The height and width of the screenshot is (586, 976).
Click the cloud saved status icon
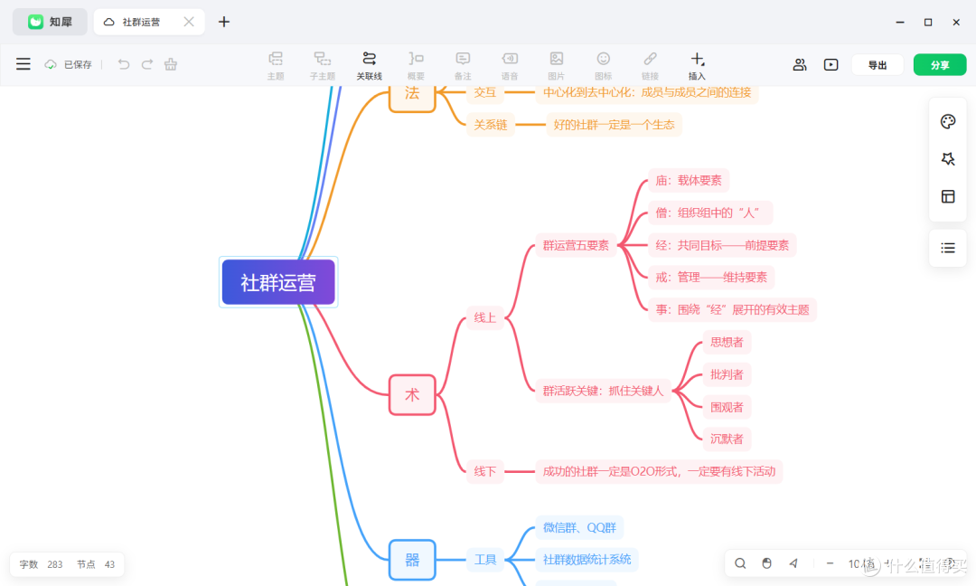(x=51, y=64)
